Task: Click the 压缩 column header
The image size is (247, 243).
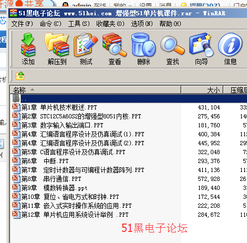Action: [235, 90]
